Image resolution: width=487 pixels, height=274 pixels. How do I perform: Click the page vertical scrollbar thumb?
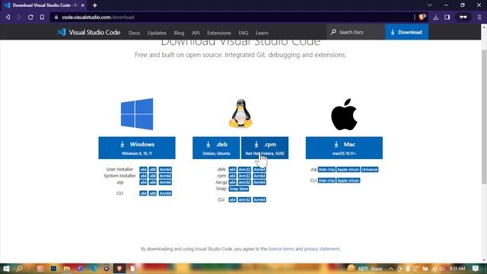pyautogui.click(x=484, y=116)
